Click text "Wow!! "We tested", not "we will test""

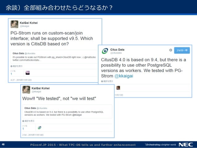[59, 99]
